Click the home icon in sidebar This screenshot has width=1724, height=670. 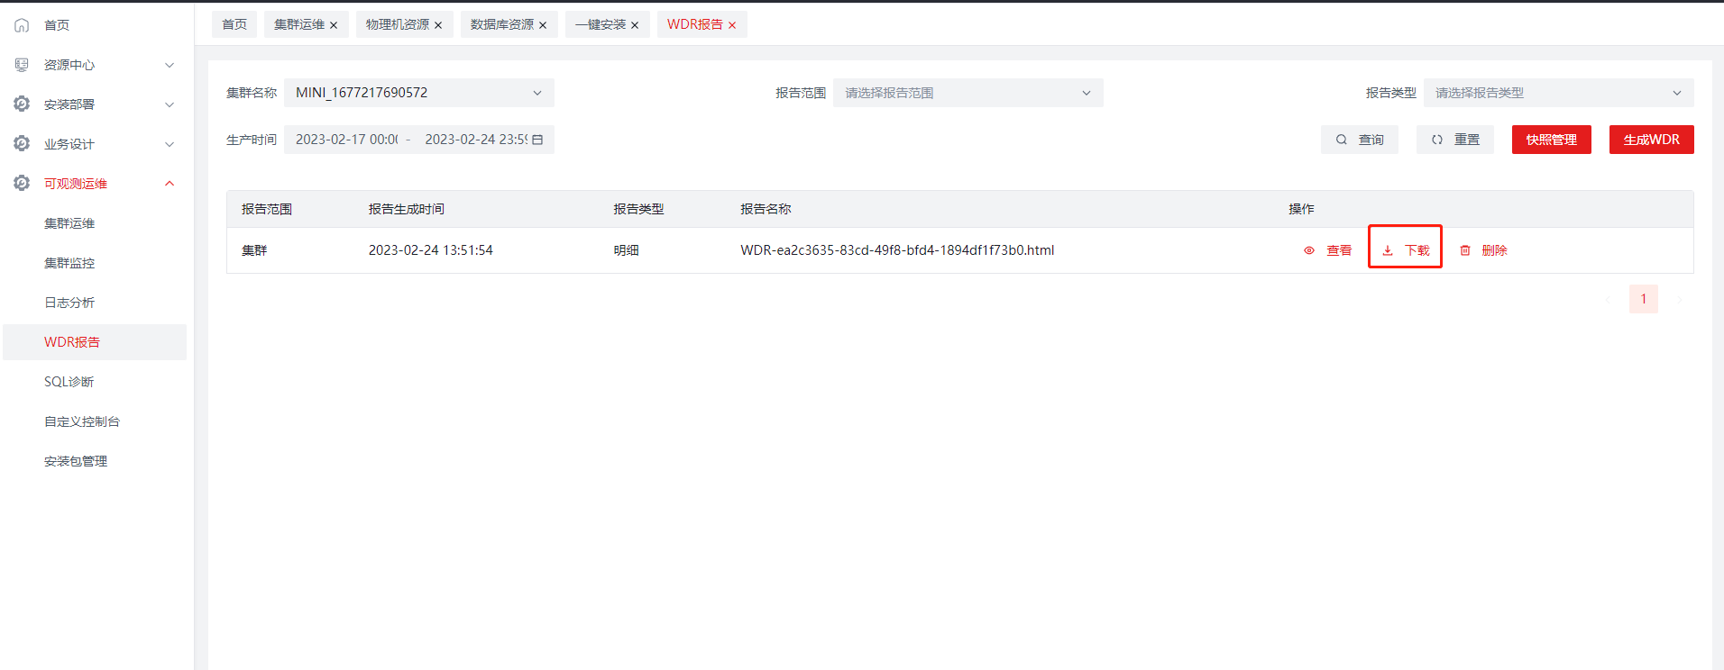click(x=22, y=25)
